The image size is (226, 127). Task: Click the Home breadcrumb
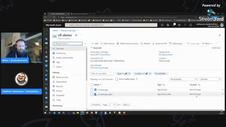tap(55, 31)
